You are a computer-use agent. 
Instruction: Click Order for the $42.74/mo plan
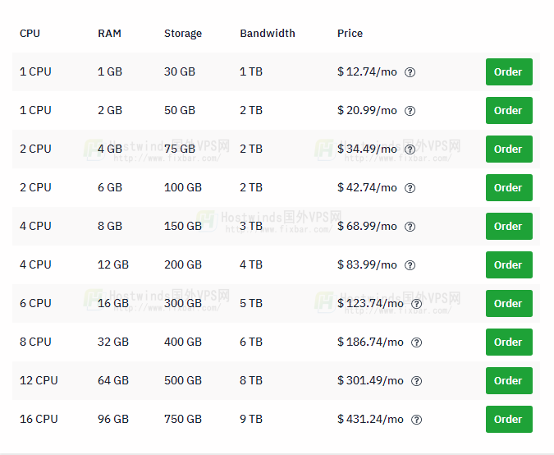(509, 187)
